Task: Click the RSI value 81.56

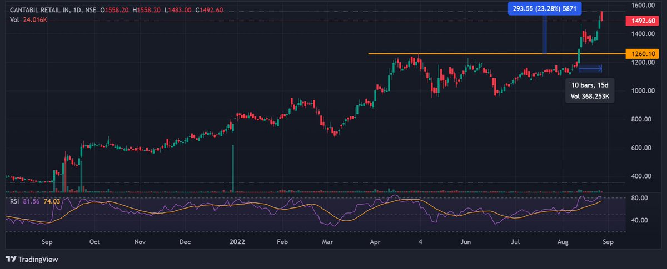Action: click(x=32, y=201)
